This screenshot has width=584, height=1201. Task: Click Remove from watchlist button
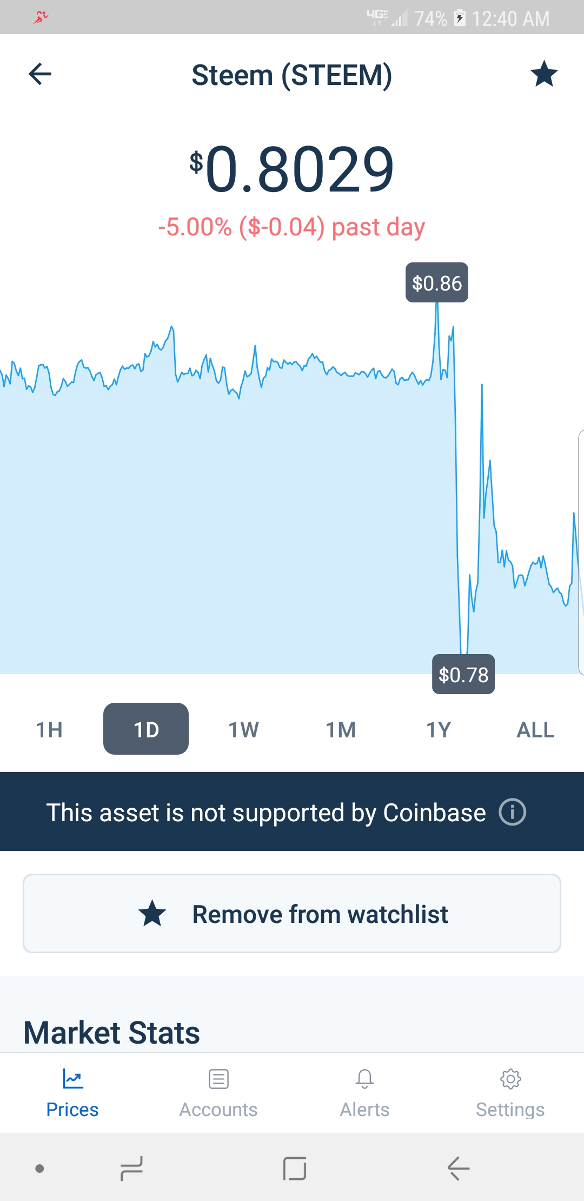(292, 914)
